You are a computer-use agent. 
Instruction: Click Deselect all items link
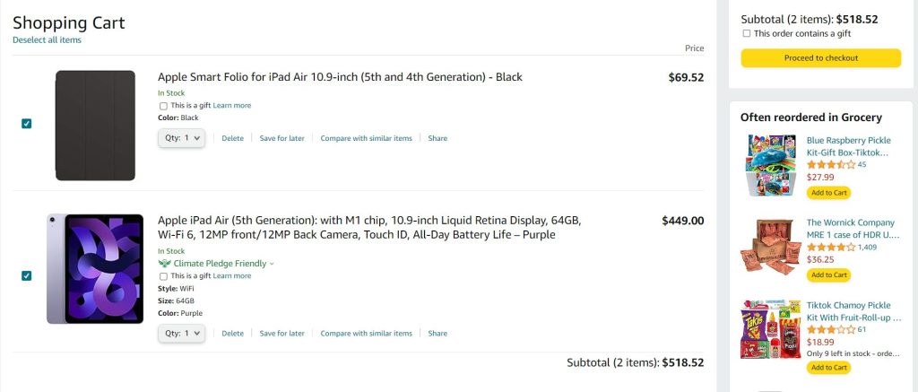[47, 40]
